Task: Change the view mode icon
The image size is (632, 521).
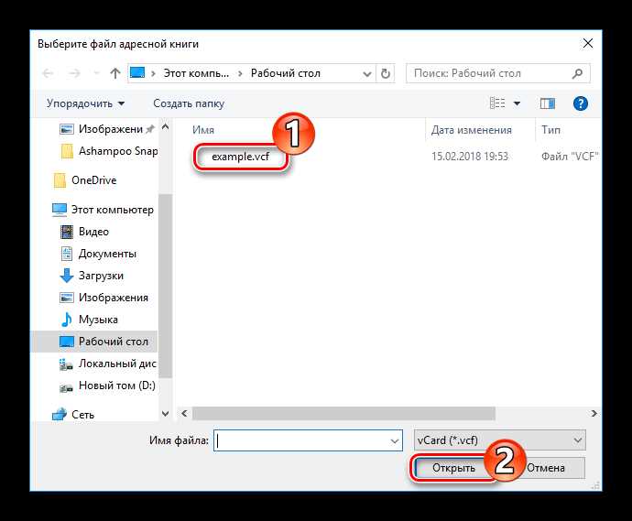Action: (x=497, y=103)
